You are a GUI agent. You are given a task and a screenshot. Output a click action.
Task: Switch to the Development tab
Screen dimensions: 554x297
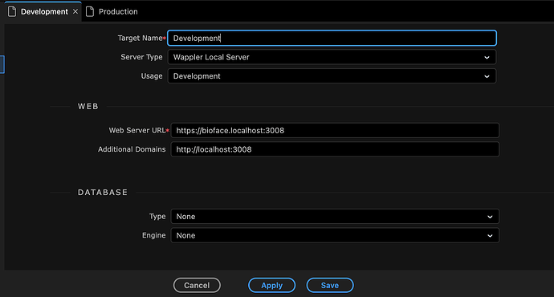43,12
